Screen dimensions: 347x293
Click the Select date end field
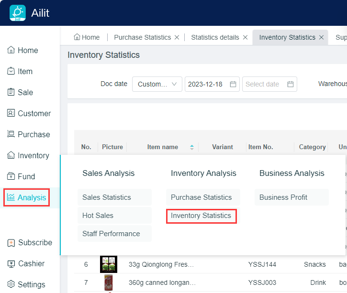(x=269, y=84)
